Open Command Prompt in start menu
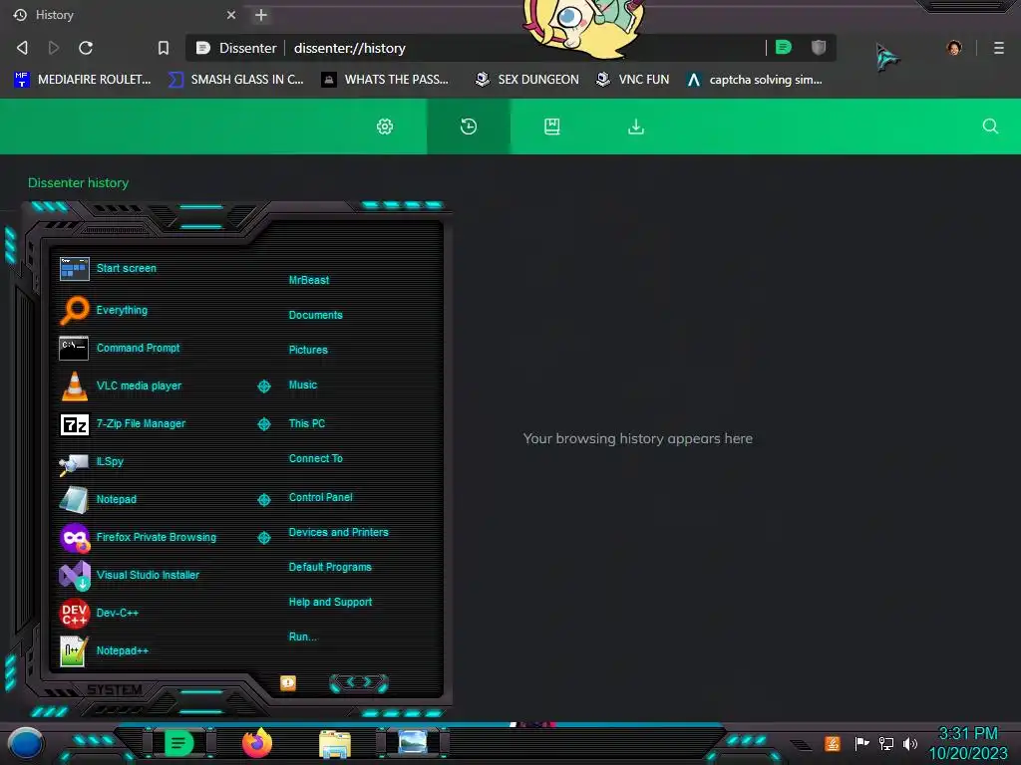The height and width of the screenshot is (765, 1021). [120, 348]
